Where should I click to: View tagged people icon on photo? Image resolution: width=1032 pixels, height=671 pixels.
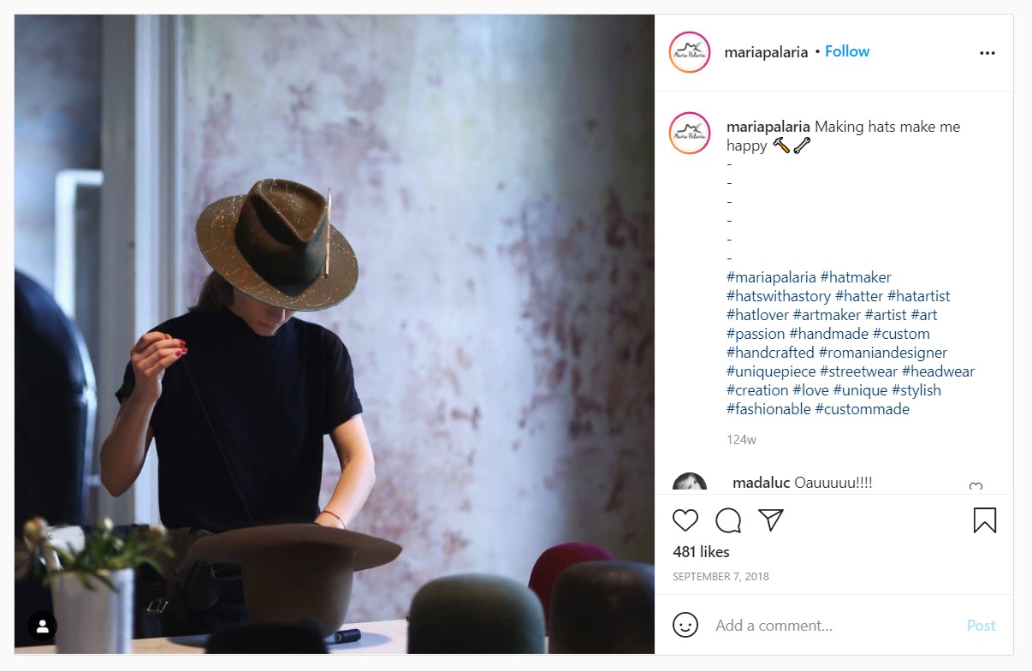(x=42, y=626)
